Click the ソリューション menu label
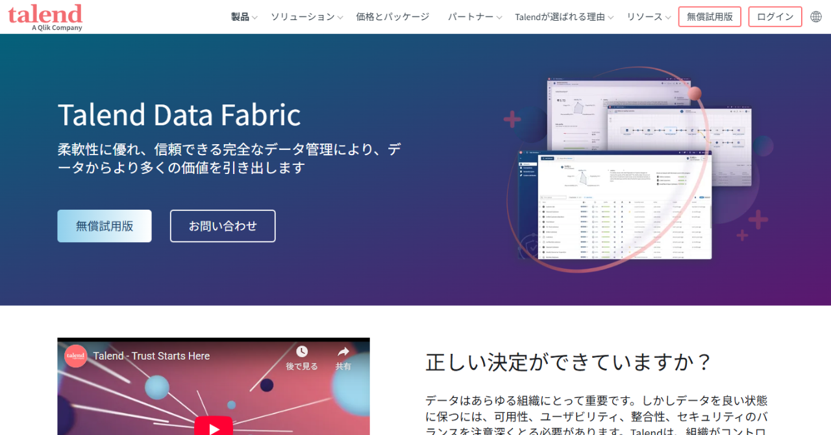Image resolution: width=831 pixels, height=435 pixels. tap(303, 17)
